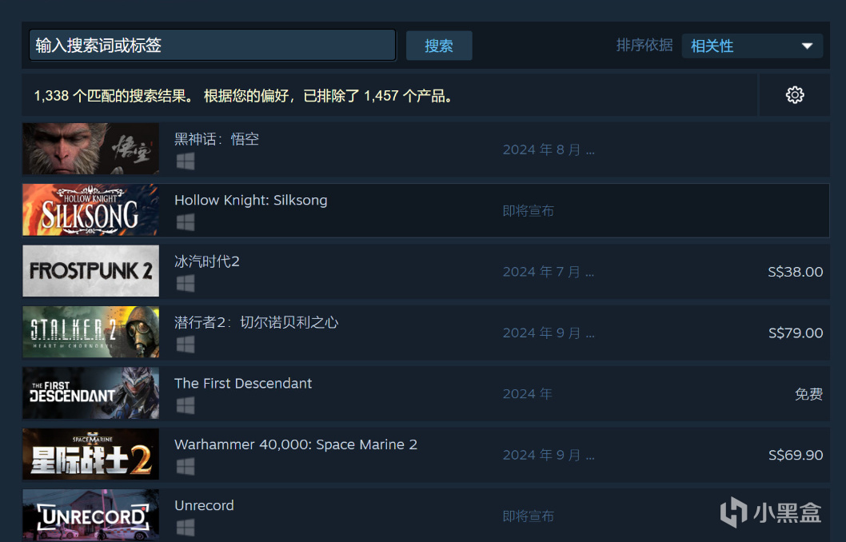Click Windows icon under Hollow Knight: Silksong
The image size is (846, 542).
185,222
